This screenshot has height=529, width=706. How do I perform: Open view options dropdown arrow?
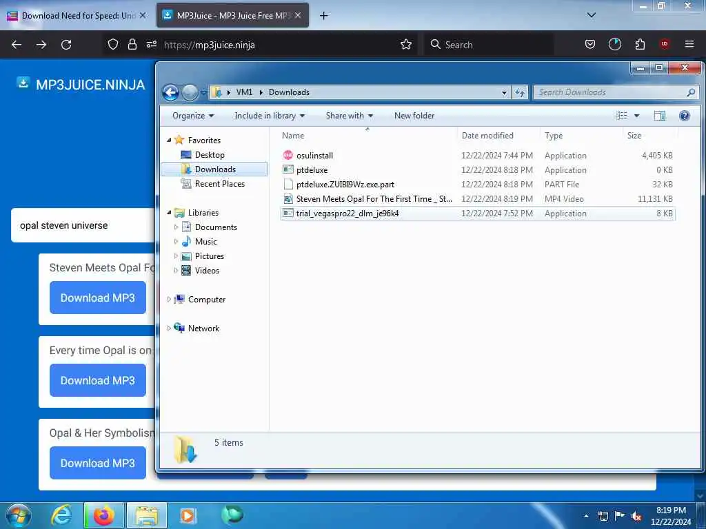pyautogui.click(x=636, y=116)
